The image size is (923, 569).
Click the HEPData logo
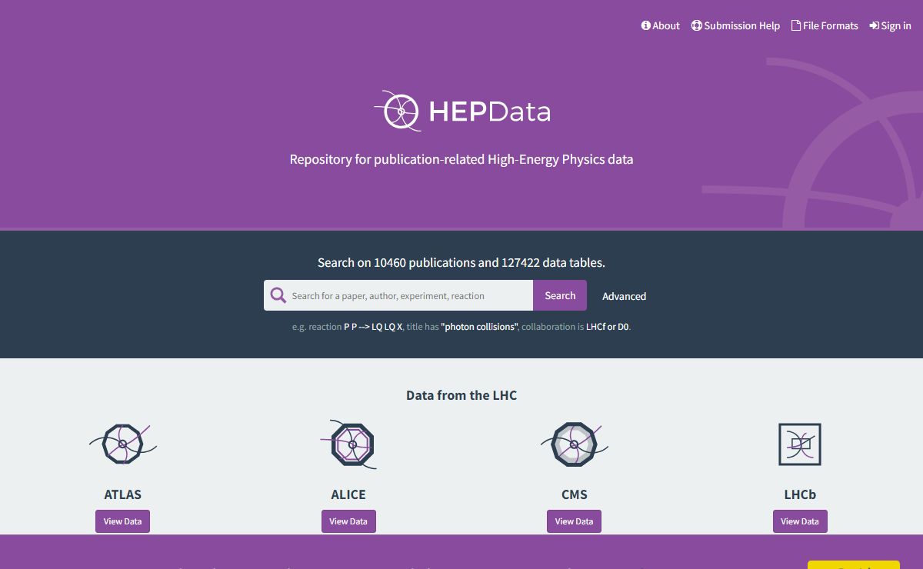[461, 111]
